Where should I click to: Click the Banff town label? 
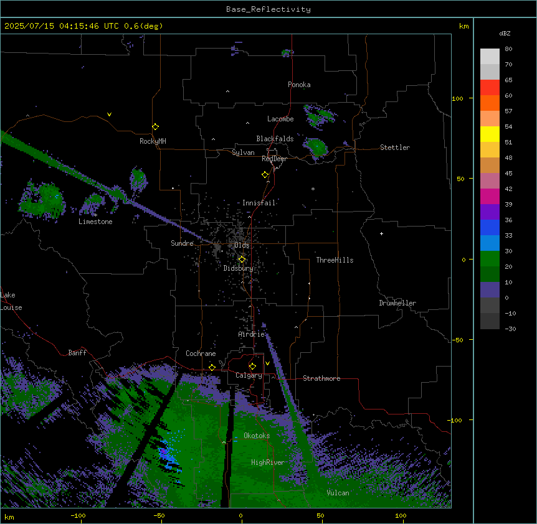pyautogui.click(x=77, y=353)
